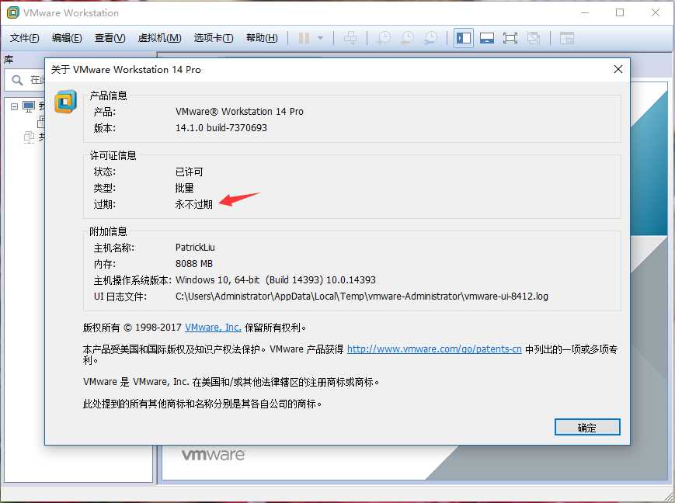This screenshot has width=675, height=503.
Task: Click the memory value 8088 MB
Action: [x=194, y=264]
